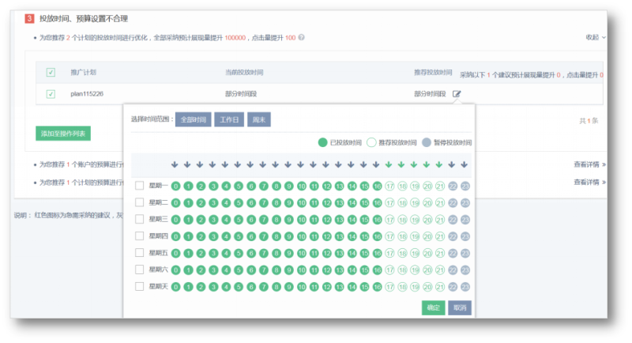Click the 当前投放时间 column header
Viewport: 632px width, 343px height.
244,72
